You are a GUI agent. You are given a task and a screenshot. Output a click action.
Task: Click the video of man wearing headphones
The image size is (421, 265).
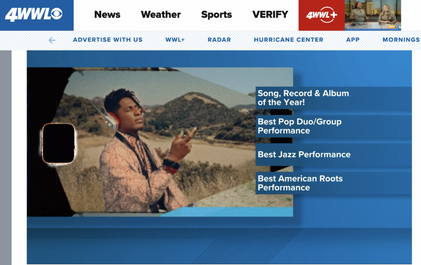click(160, 142)
